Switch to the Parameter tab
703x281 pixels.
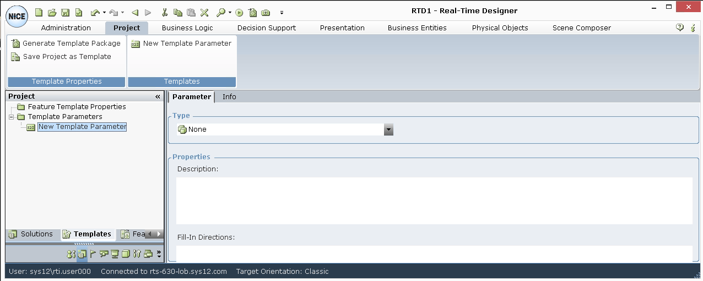point(191,96)
